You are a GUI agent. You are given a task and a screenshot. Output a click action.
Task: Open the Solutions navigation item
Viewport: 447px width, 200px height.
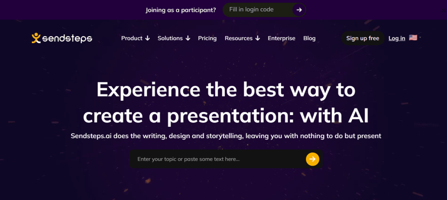coord(170,38)
